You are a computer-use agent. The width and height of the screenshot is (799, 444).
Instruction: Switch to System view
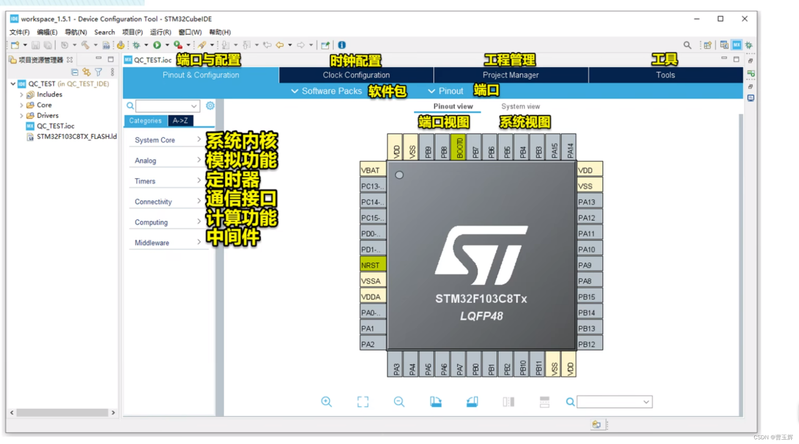(520, 106)
